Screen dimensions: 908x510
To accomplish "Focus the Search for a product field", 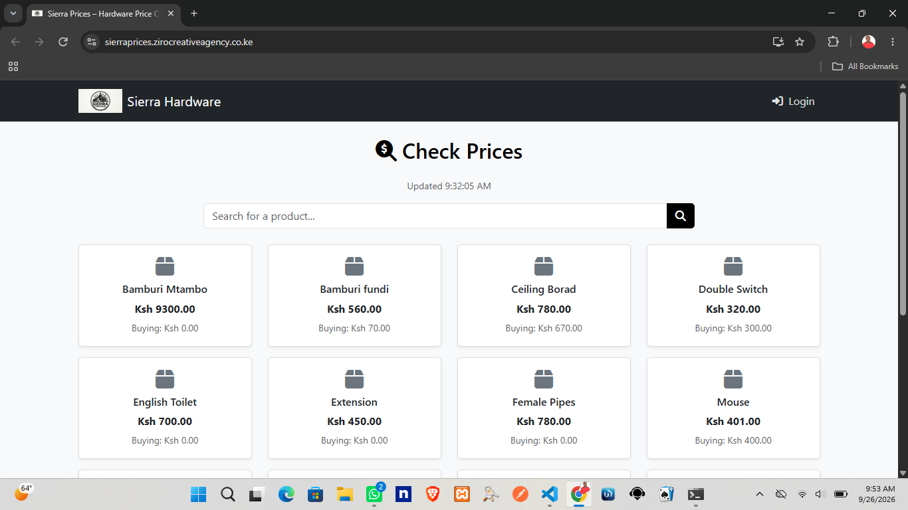I will [435, 216].
